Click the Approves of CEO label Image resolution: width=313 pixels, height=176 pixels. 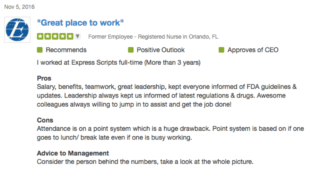tap(253, 50)
